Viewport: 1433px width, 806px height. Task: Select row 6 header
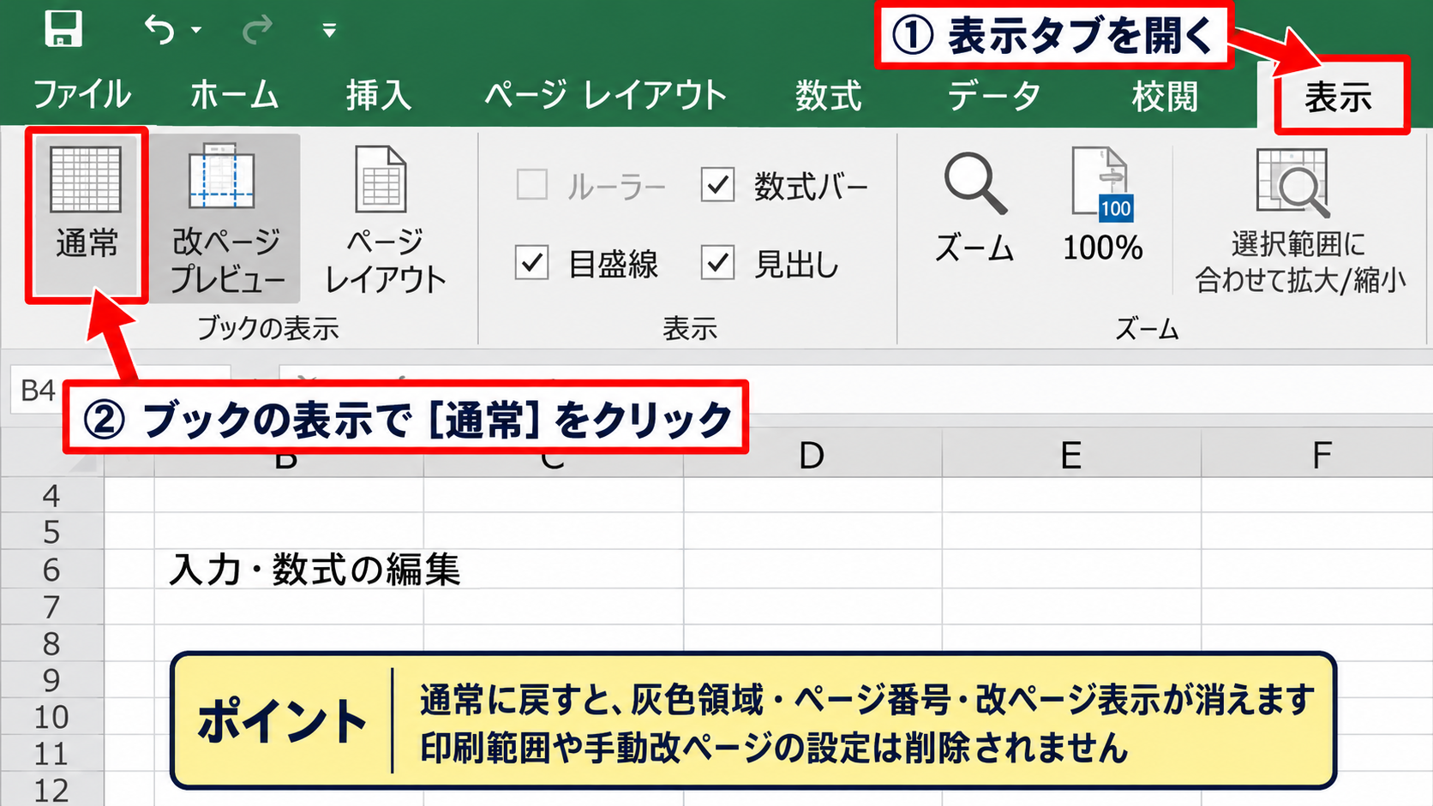click(52, 570)
